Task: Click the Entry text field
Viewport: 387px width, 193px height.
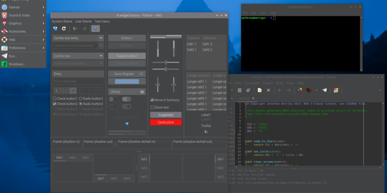Action: point(78,74)
